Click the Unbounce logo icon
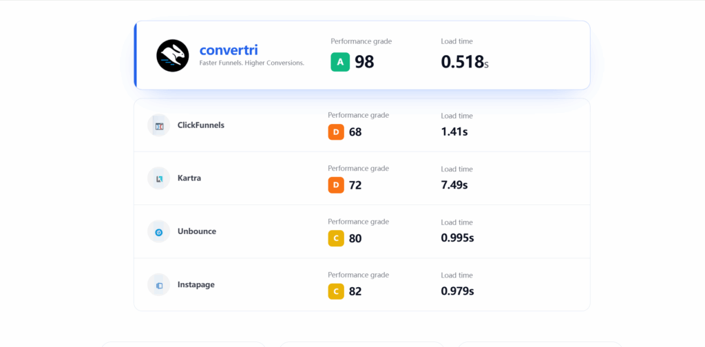This screenshot has height=347, width=705. pos(159,231)
